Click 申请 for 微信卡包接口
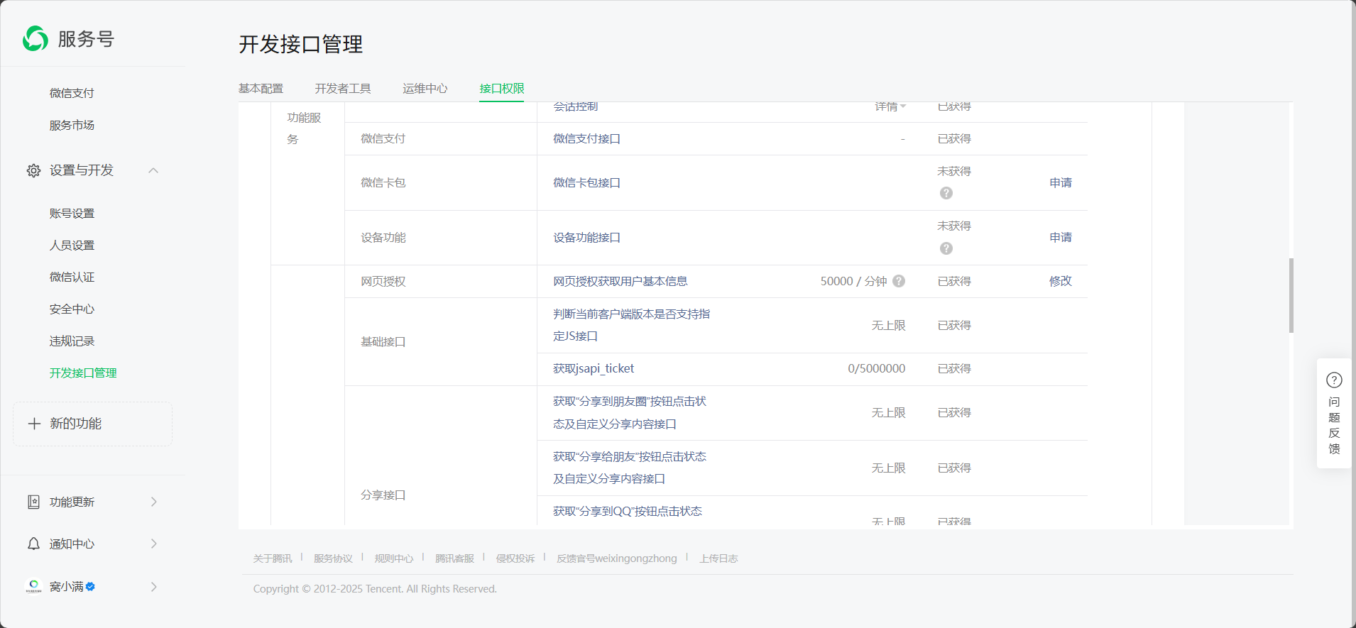The image size is (1356, 628). pyautogui.click(x=1061, y=183)
